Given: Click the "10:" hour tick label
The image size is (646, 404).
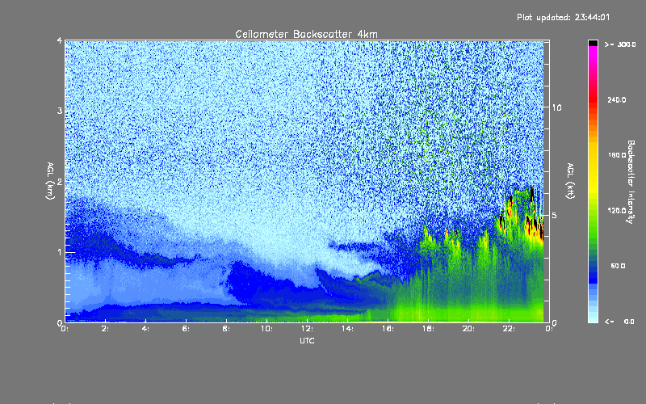Looking at the screenshot, I should click(x=266, y=329).
